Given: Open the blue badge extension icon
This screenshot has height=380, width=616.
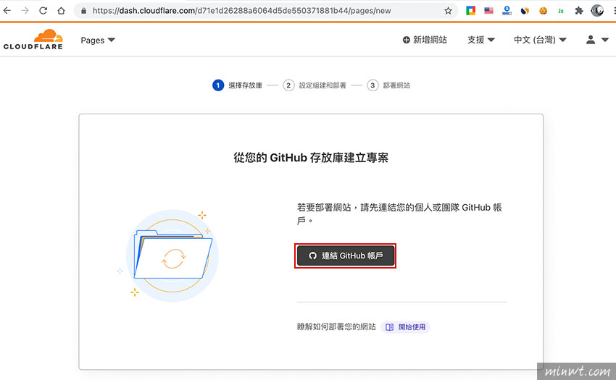Looking at the screenshot, I should click(x=507, y=11).
